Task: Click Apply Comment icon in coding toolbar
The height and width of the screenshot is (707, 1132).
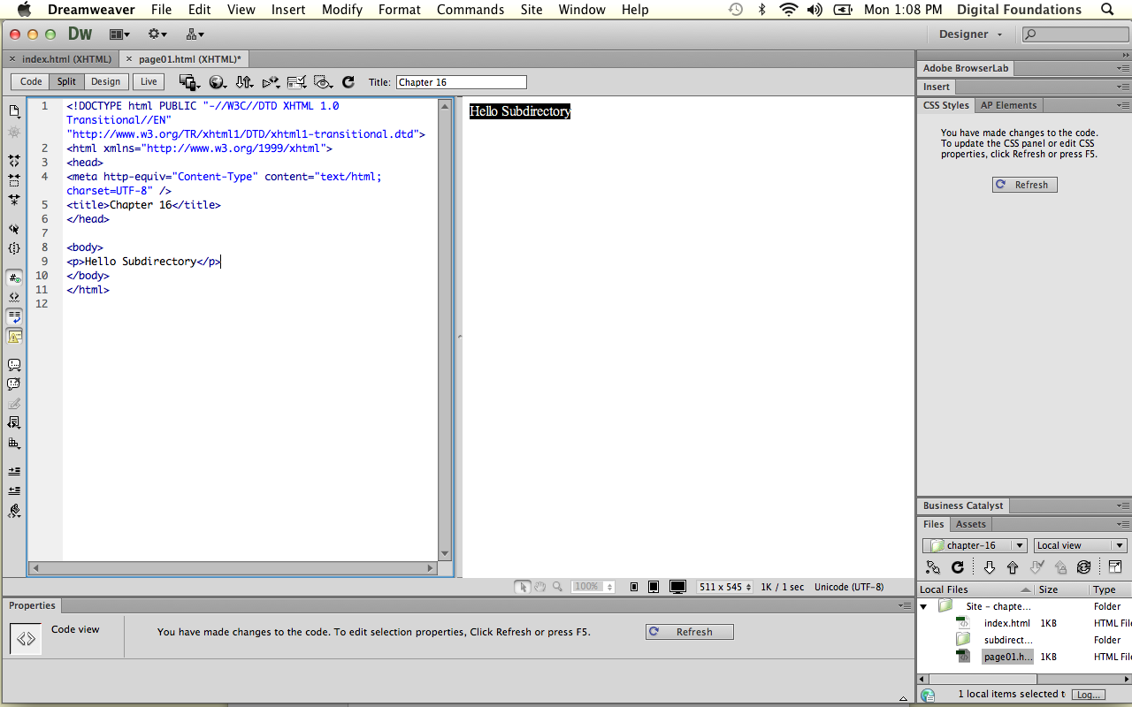Action: pyautogui.click(x=14, y=364)
